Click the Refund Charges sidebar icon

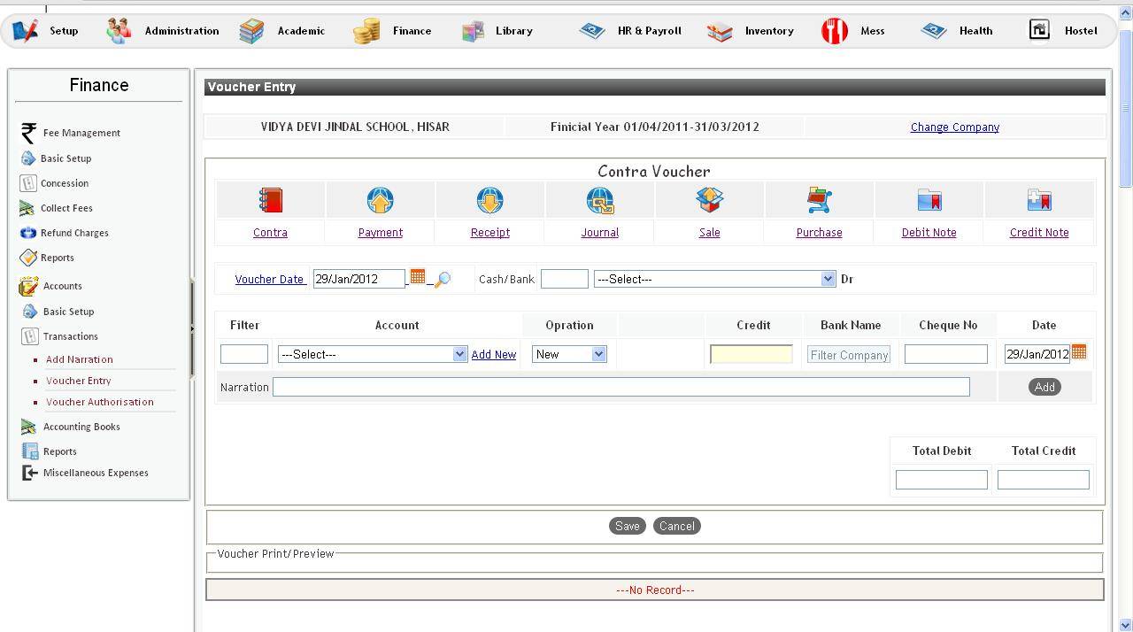pyautogui.click(x=27, y=233)
